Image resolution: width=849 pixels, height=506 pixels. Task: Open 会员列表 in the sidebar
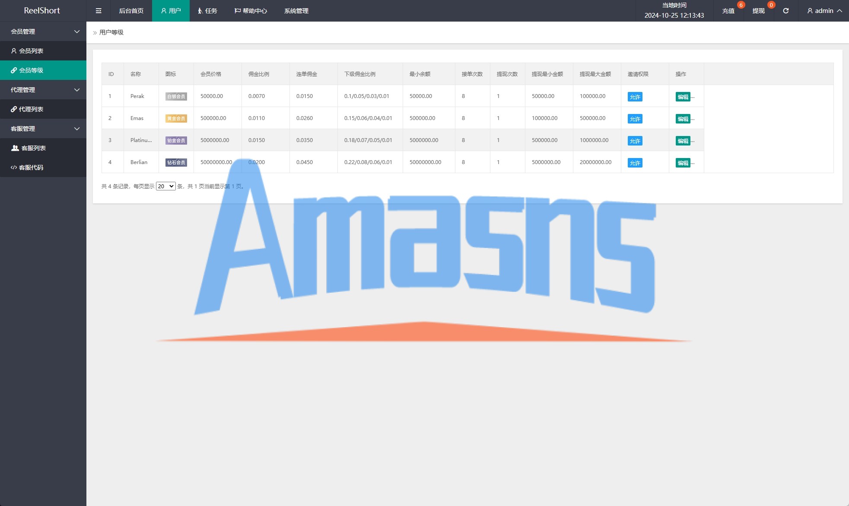pyautogui.click(x=43, y=51)
